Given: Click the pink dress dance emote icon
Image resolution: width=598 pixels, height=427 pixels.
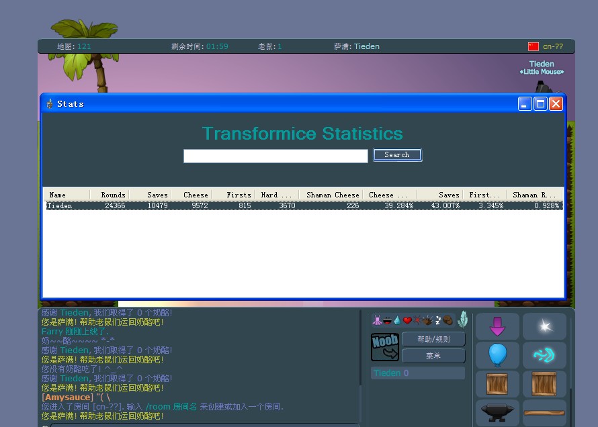Looking at the screenshot, I should pos(377,320).
